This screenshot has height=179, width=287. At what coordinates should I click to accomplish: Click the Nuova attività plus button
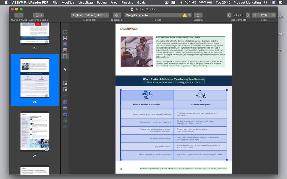pos(19,15)
